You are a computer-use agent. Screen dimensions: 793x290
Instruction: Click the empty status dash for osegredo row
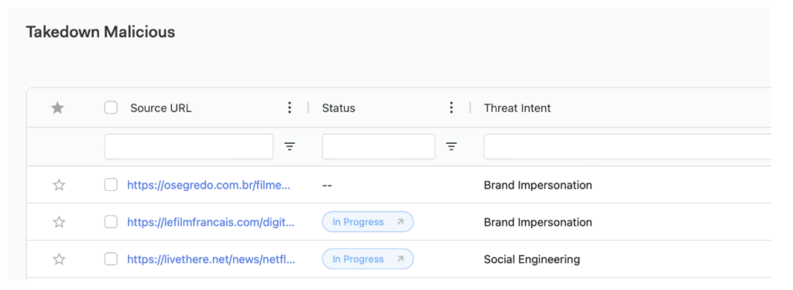tap(327, 186)
